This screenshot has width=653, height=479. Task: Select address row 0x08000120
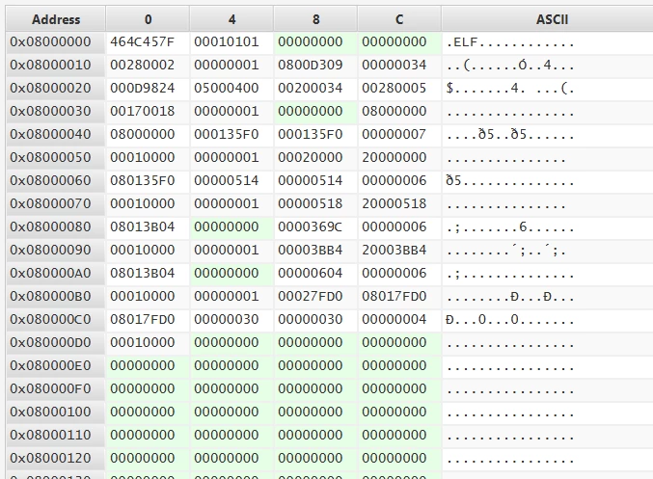click(x=50, y=458)
